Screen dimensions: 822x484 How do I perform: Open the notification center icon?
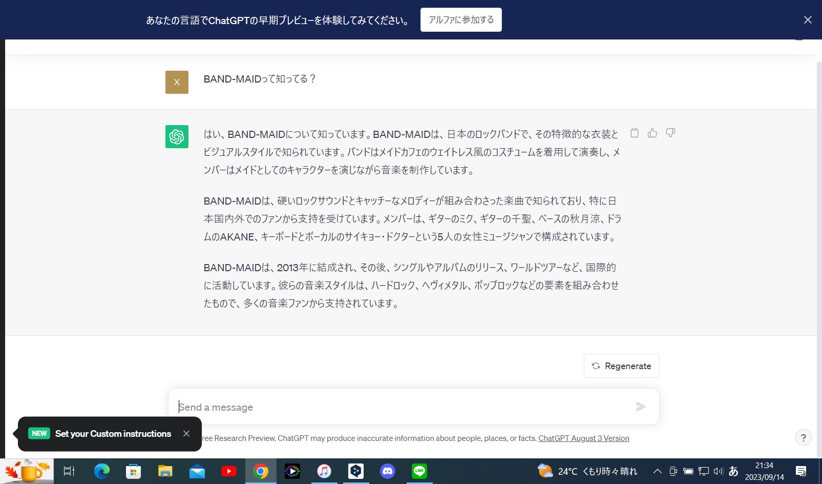[x=801, y=471]
